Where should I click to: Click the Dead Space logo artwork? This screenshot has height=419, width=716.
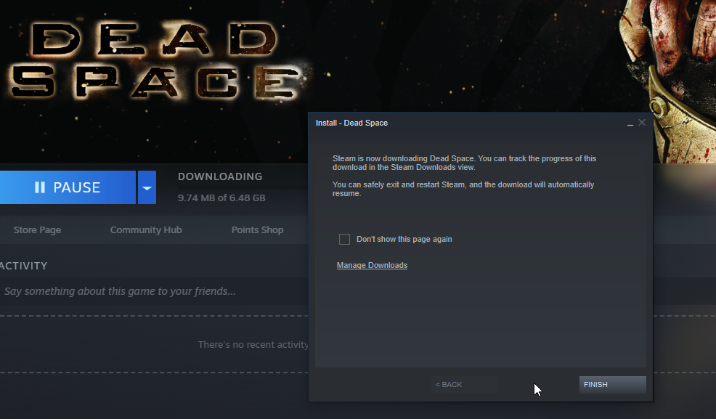[155, 61]
